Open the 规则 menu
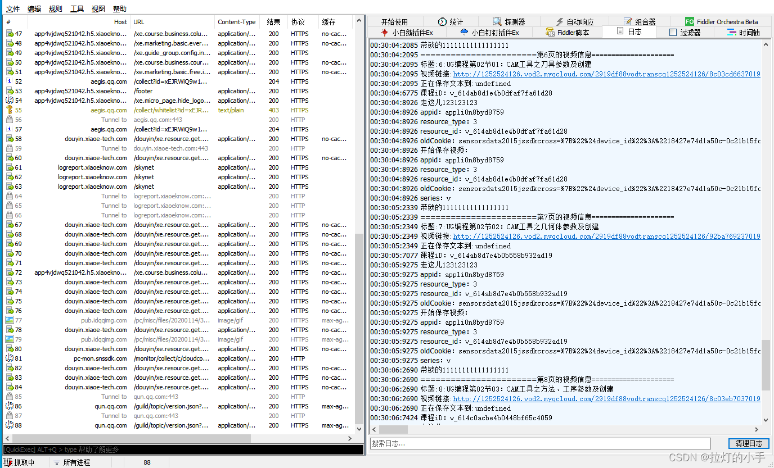The height and width of the screenshot is (468, 774). click(x=56, y=9)
